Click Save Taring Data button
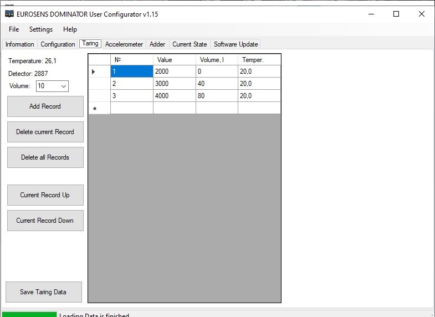Screen dimensions: 435x317 tap(44, 292)
